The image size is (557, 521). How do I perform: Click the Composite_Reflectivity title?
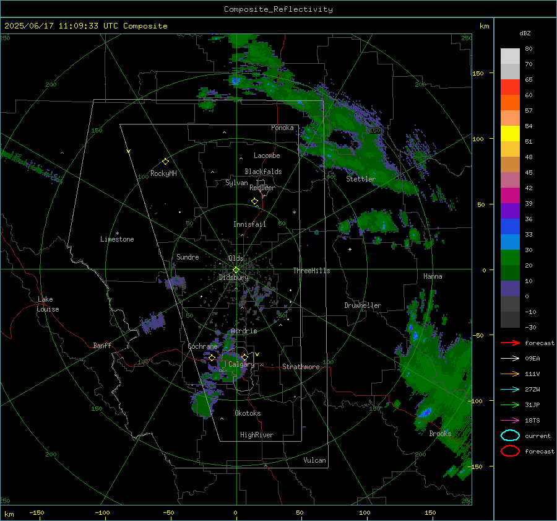(278, 9)
